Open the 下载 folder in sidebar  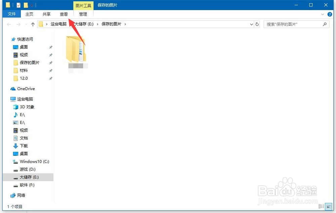click(x=23, y=146)
